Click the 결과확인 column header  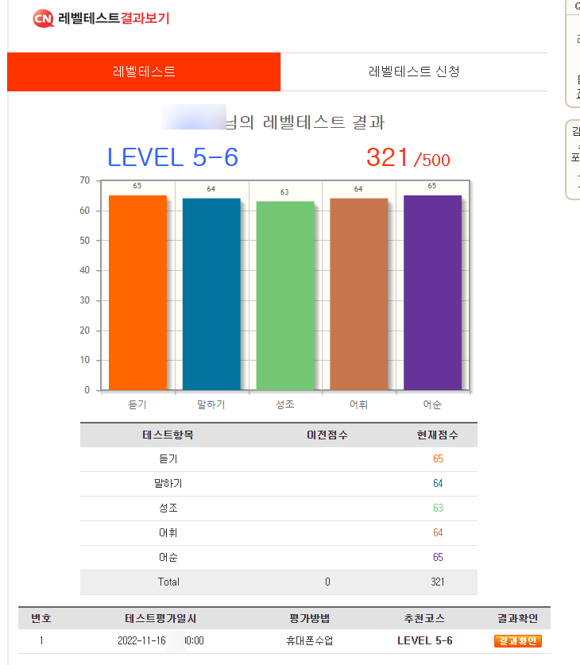[518, 619]
